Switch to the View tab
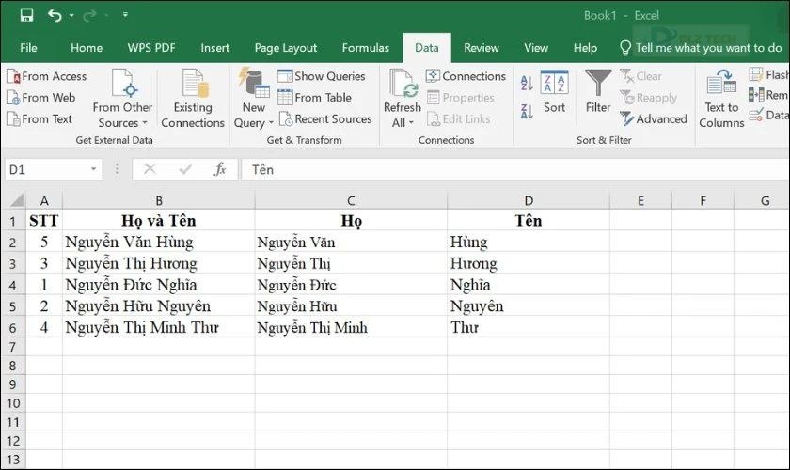 pos(536,48)
